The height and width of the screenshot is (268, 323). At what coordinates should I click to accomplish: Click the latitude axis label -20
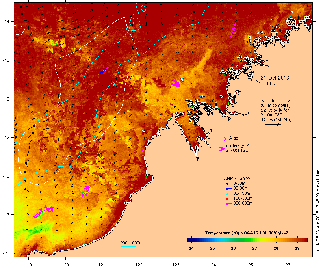(x=6, y=253)
